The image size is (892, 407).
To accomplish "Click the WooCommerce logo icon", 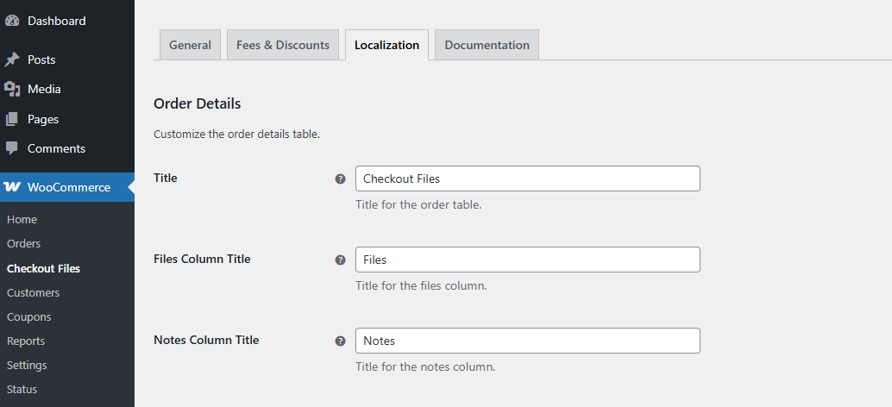I will [x=12, y=187].
